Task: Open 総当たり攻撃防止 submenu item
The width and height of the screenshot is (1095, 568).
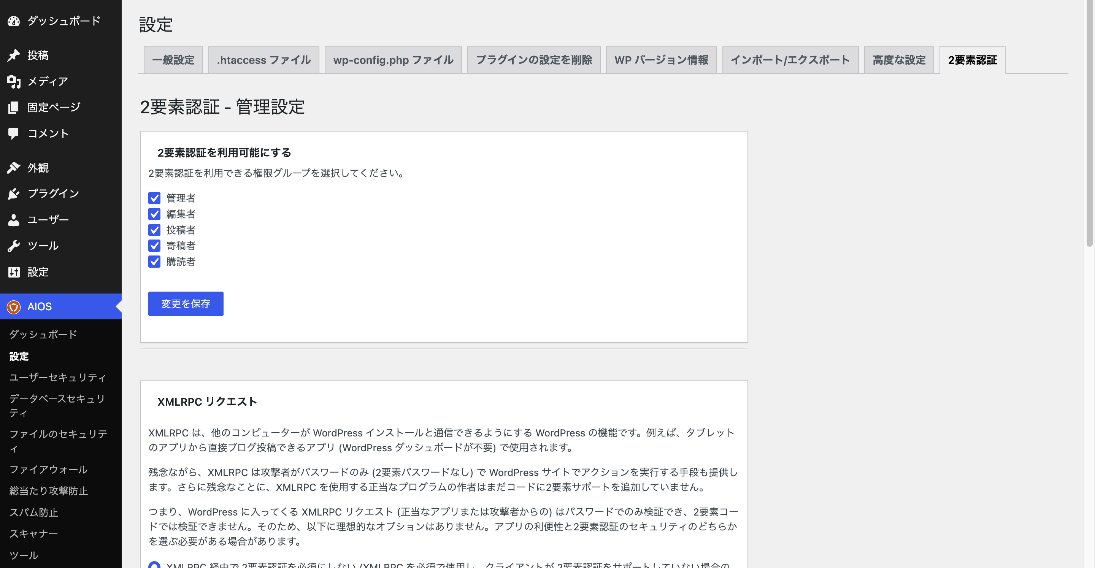Action: tap(48, 490)
